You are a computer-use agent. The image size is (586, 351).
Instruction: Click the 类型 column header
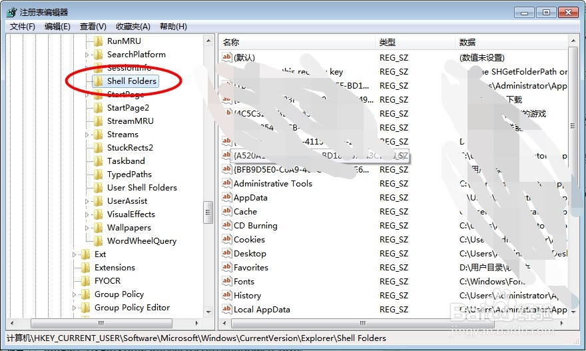coord(416,42)
